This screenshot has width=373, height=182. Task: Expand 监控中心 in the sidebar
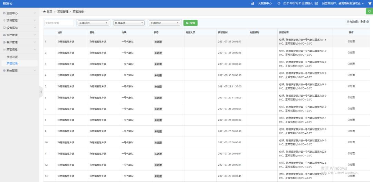[x=19, y=13]
